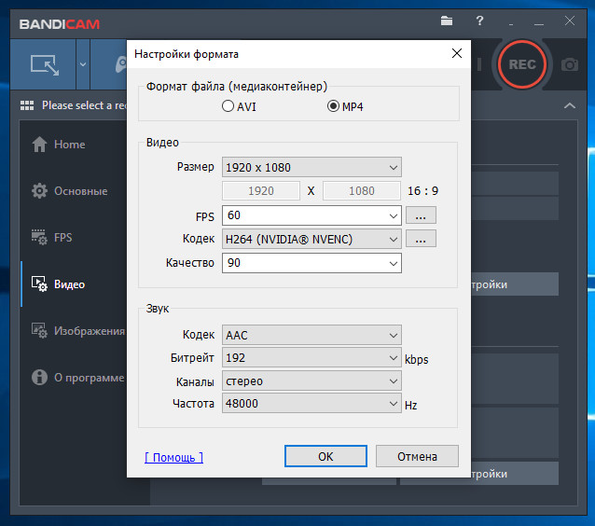Screen dimensions: 595x526
Task: Click the gear icon next to Основные
Action: click(x=39, y=191)
